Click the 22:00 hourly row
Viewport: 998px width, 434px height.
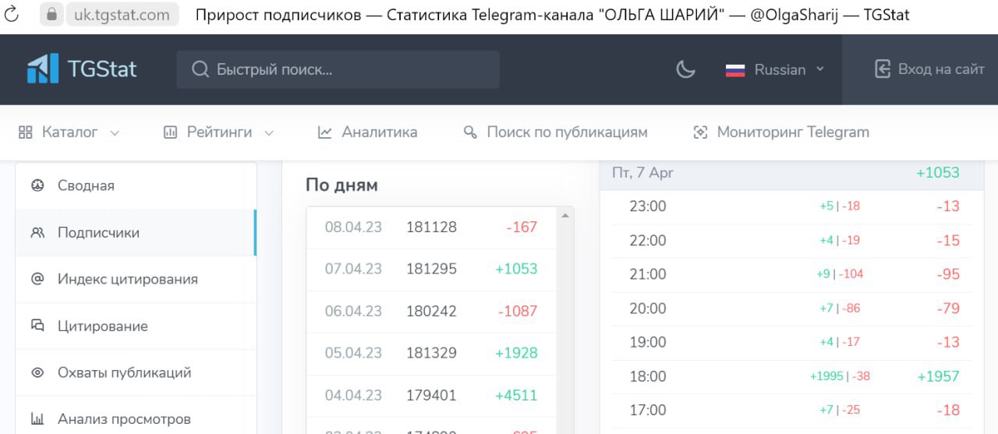point(791,241)
